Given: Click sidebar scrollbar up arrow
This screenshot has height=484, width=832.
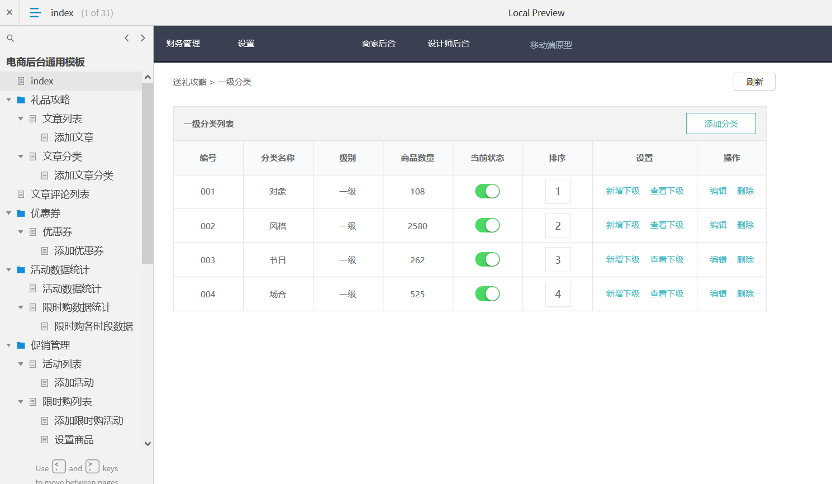Looking at the screenshot, I should (x=148, y=77).
